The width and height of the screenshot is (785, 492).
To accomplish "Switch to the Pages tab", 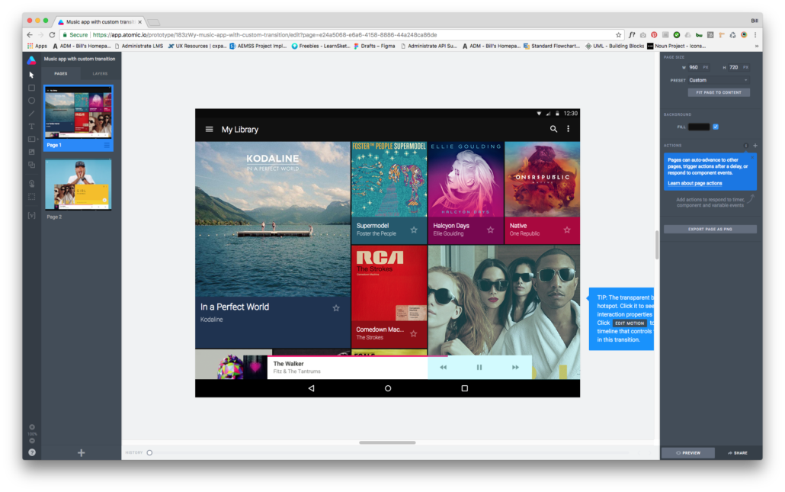I will coord(61,74).
